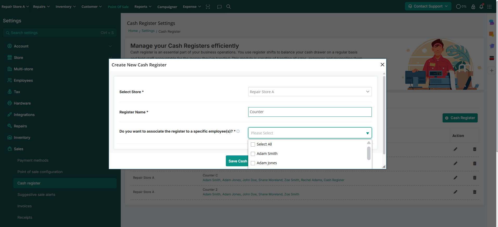Open the chat message icon in top bar
Screen dimensions: 498x227
point(219,7)
